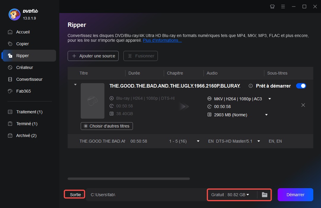Image resolution: width=321 pixels, height=208 pixels.
Task: Click Ajouter une source button
Action: click(93, 56)
